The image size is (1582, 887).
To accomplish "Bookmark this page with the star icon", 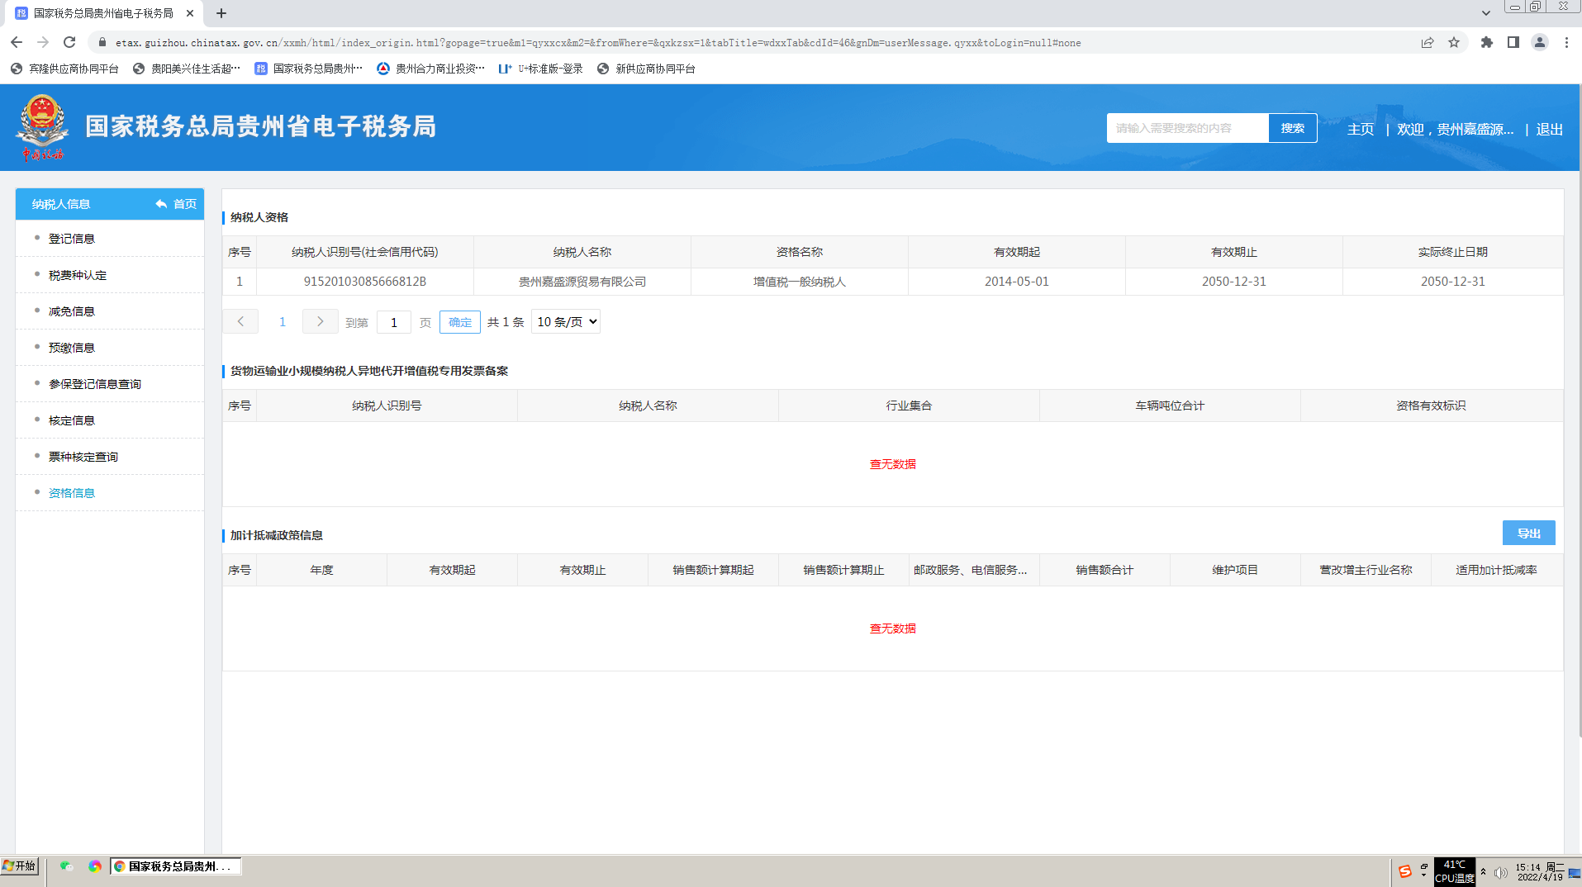I will pyautogui.click(x=1454, y=42).
